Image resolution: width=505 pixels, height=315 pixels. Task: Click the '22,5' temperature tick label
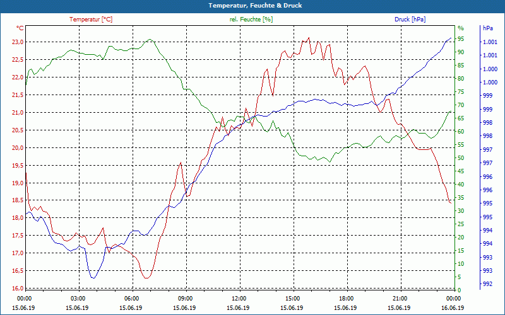[18, 59]
